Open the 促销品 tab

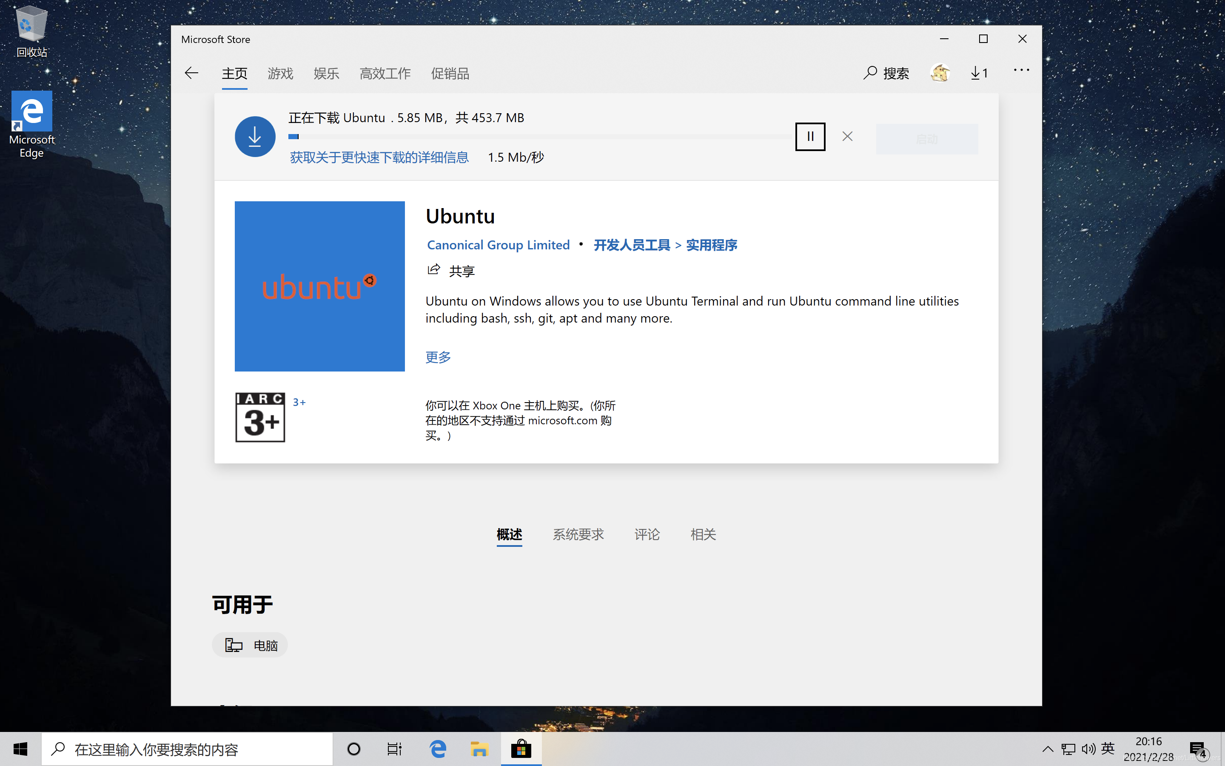(x=450, y=74)
